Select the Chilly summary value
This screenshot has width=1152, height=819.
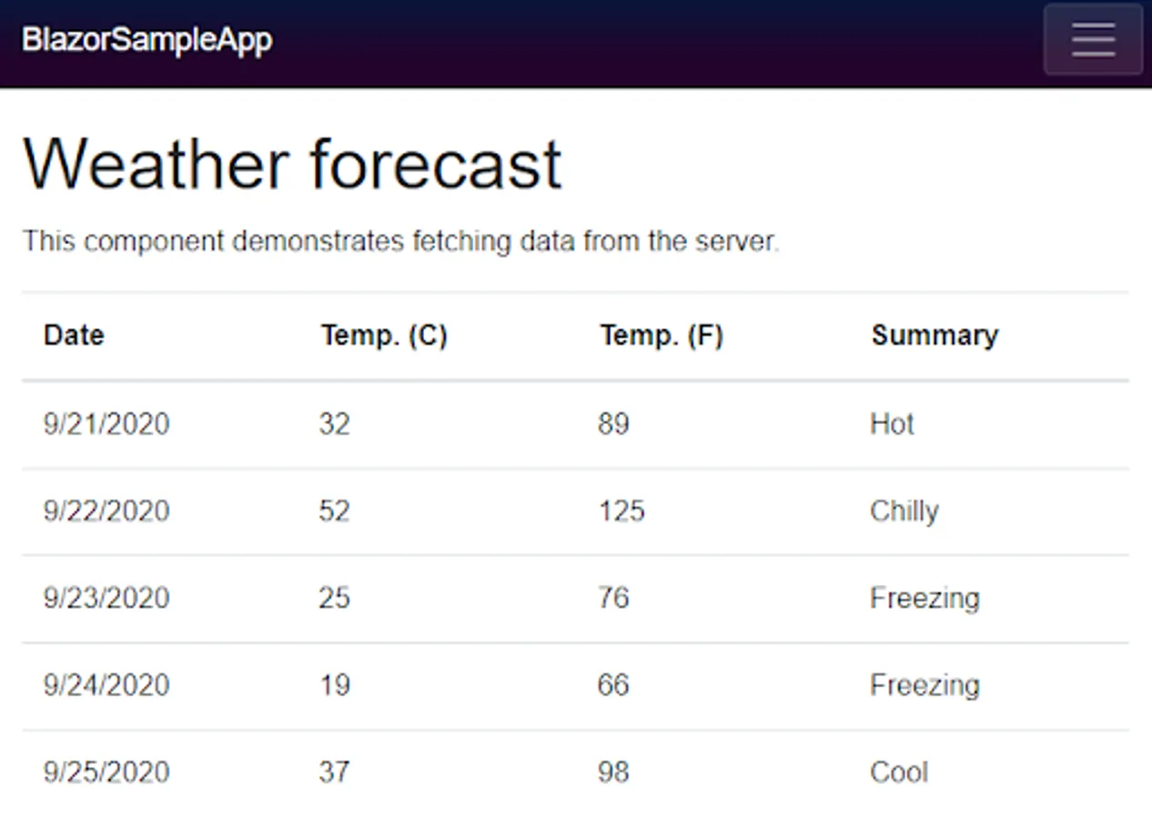(x=904, y=511)
